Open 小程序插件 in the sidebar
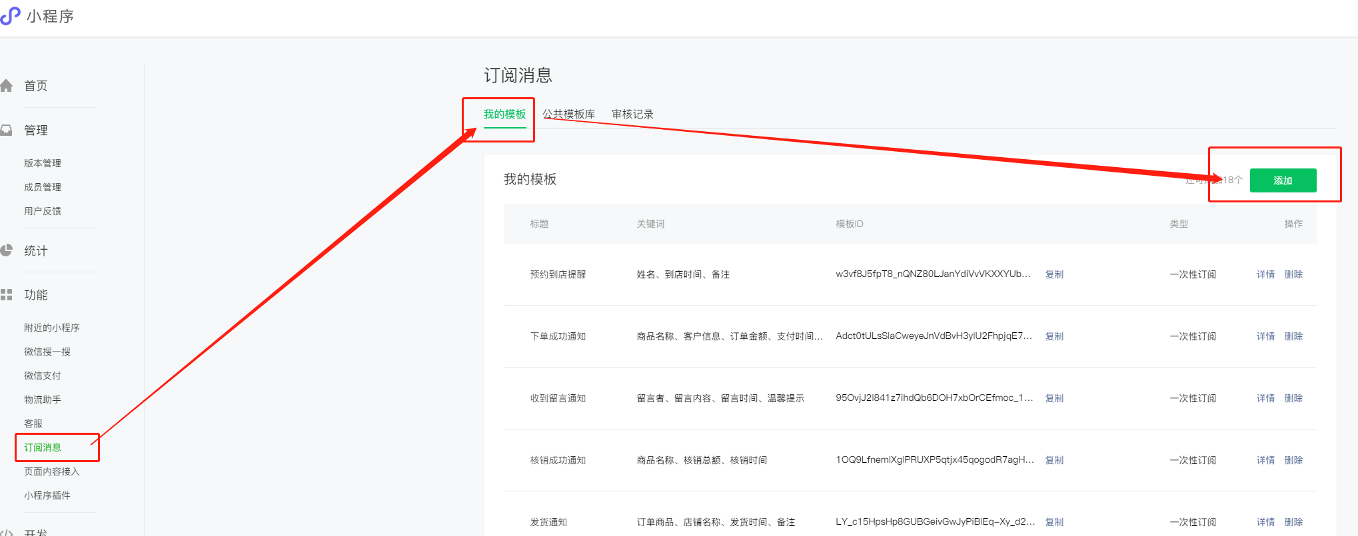This screenshot has width=1358, height=536. (47, 495)
